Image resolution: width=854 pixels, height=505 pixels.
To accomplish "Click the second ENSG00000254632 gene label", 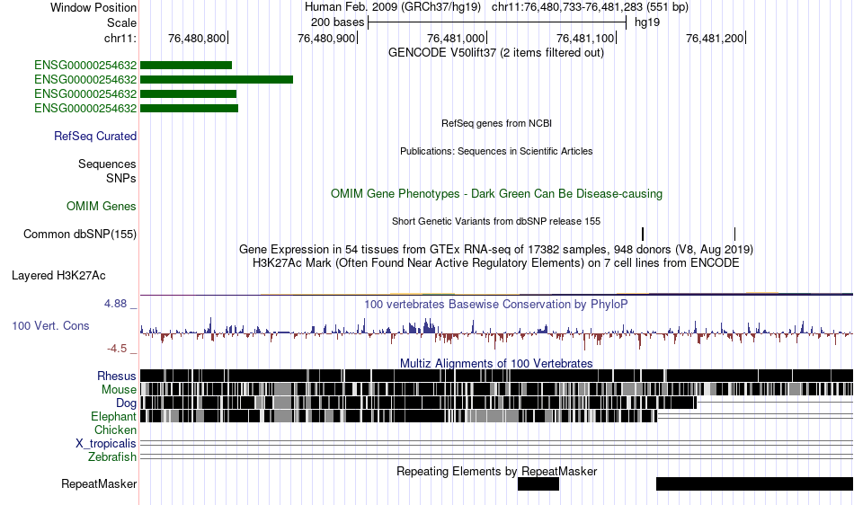I will pos(85,79).
